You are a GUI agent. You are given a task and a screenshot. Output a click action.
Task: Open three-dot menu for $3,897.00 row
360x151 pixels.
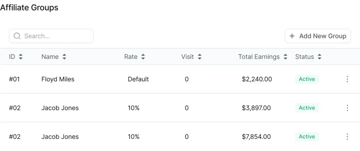point(347,108)
